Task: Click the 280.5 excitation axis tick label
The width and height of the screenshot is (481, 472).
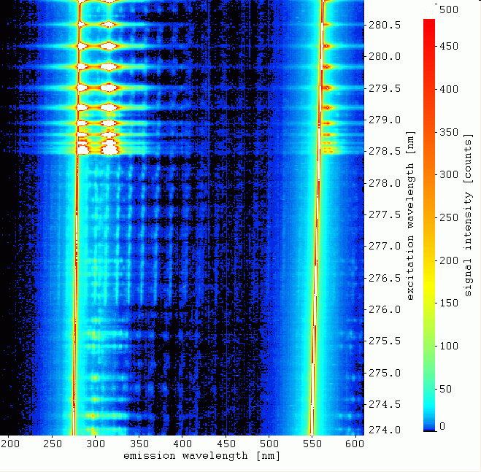Action: [x=383, y=25]
